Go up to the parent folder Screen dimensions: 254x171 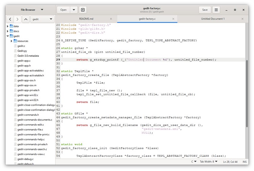tap(26, 19)
